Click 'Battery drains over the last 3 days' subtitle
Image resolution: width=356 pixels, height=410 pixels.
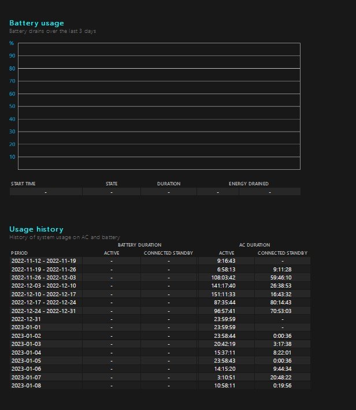point(53,31)
